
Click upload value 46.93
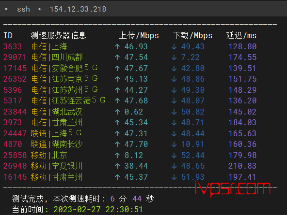(136, 46)
